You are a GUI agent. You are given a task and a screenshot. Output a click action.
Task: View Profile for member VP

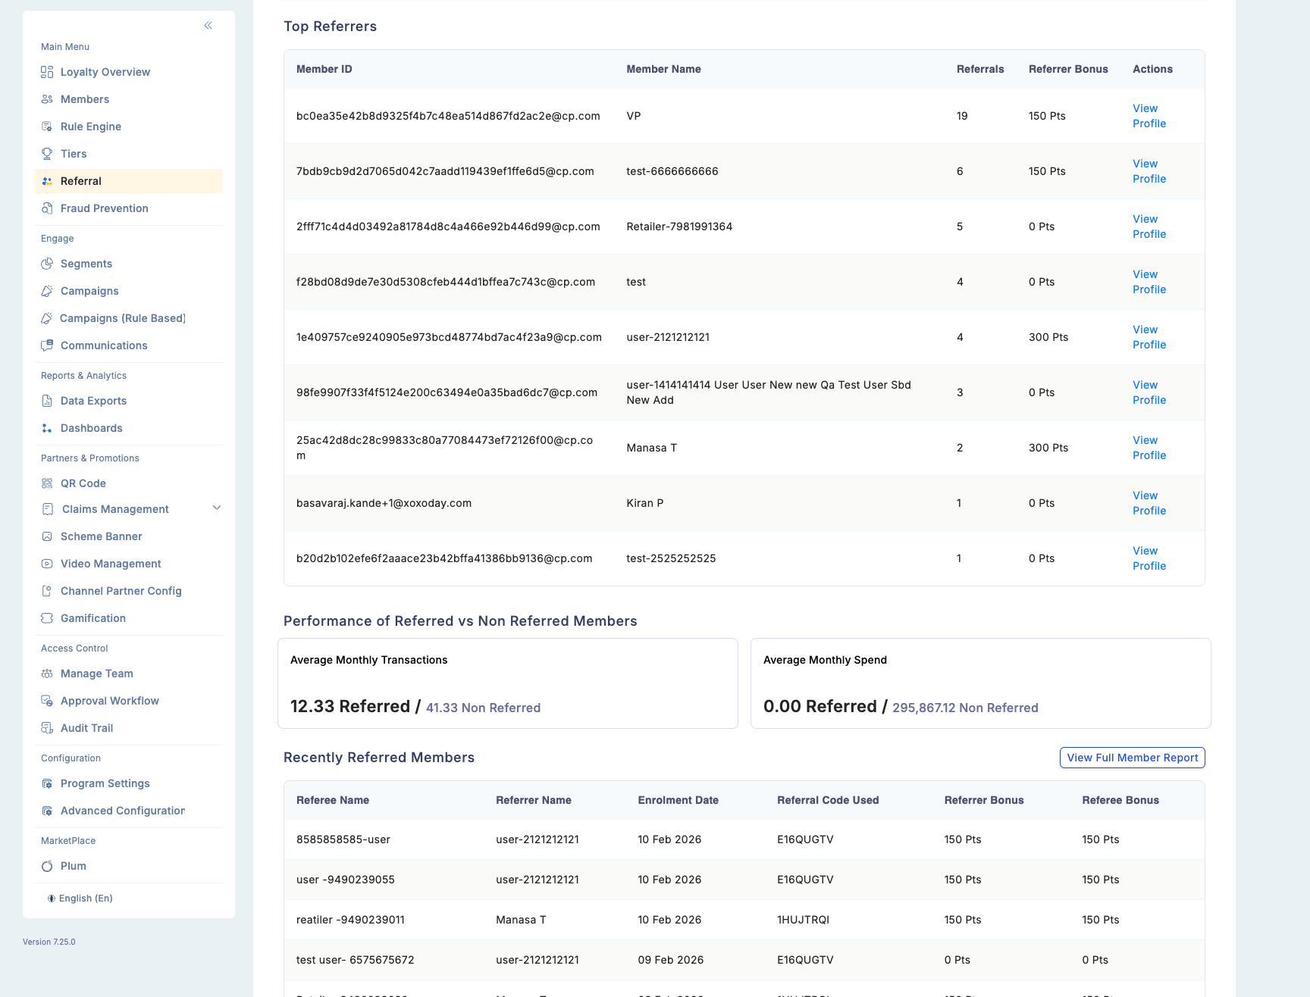[x=1149, y=116]
